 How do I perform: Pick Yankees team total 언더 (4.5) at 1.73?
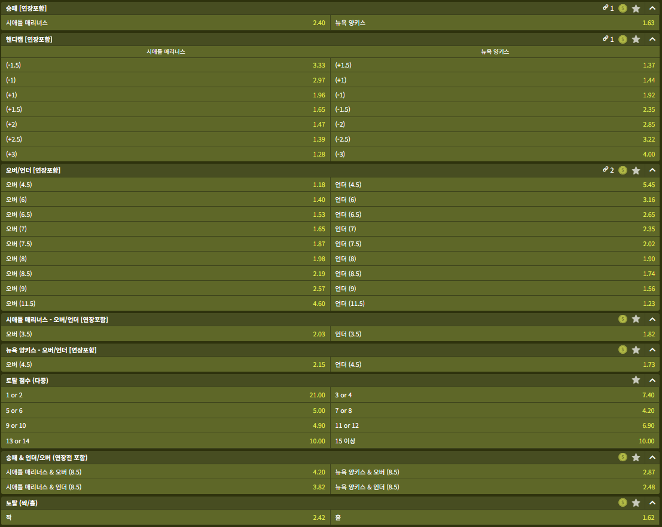(x=495, y=364)
